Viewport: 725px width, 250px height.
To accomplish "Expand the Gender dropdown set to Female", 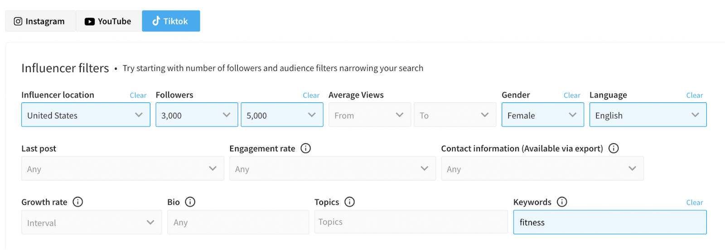I will click(x=542, y=115).
